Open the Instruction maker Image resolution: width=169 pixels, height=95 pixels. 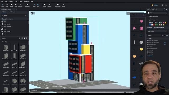pyautogui.click(x=58, y=5)
